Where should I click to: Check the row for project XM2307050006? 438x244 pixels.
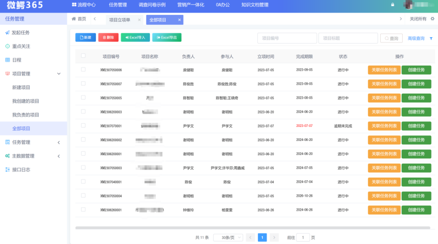[x=83, y=70]
